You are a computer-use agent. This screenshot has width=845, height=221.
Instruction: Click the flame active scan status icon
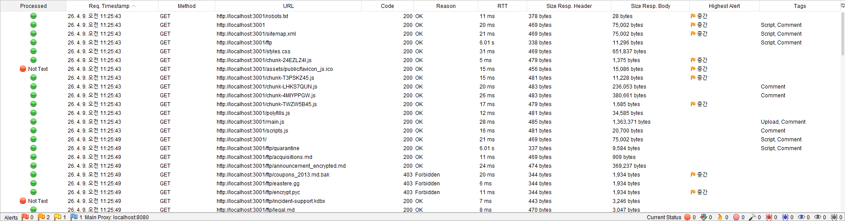(x=720, y=217)
